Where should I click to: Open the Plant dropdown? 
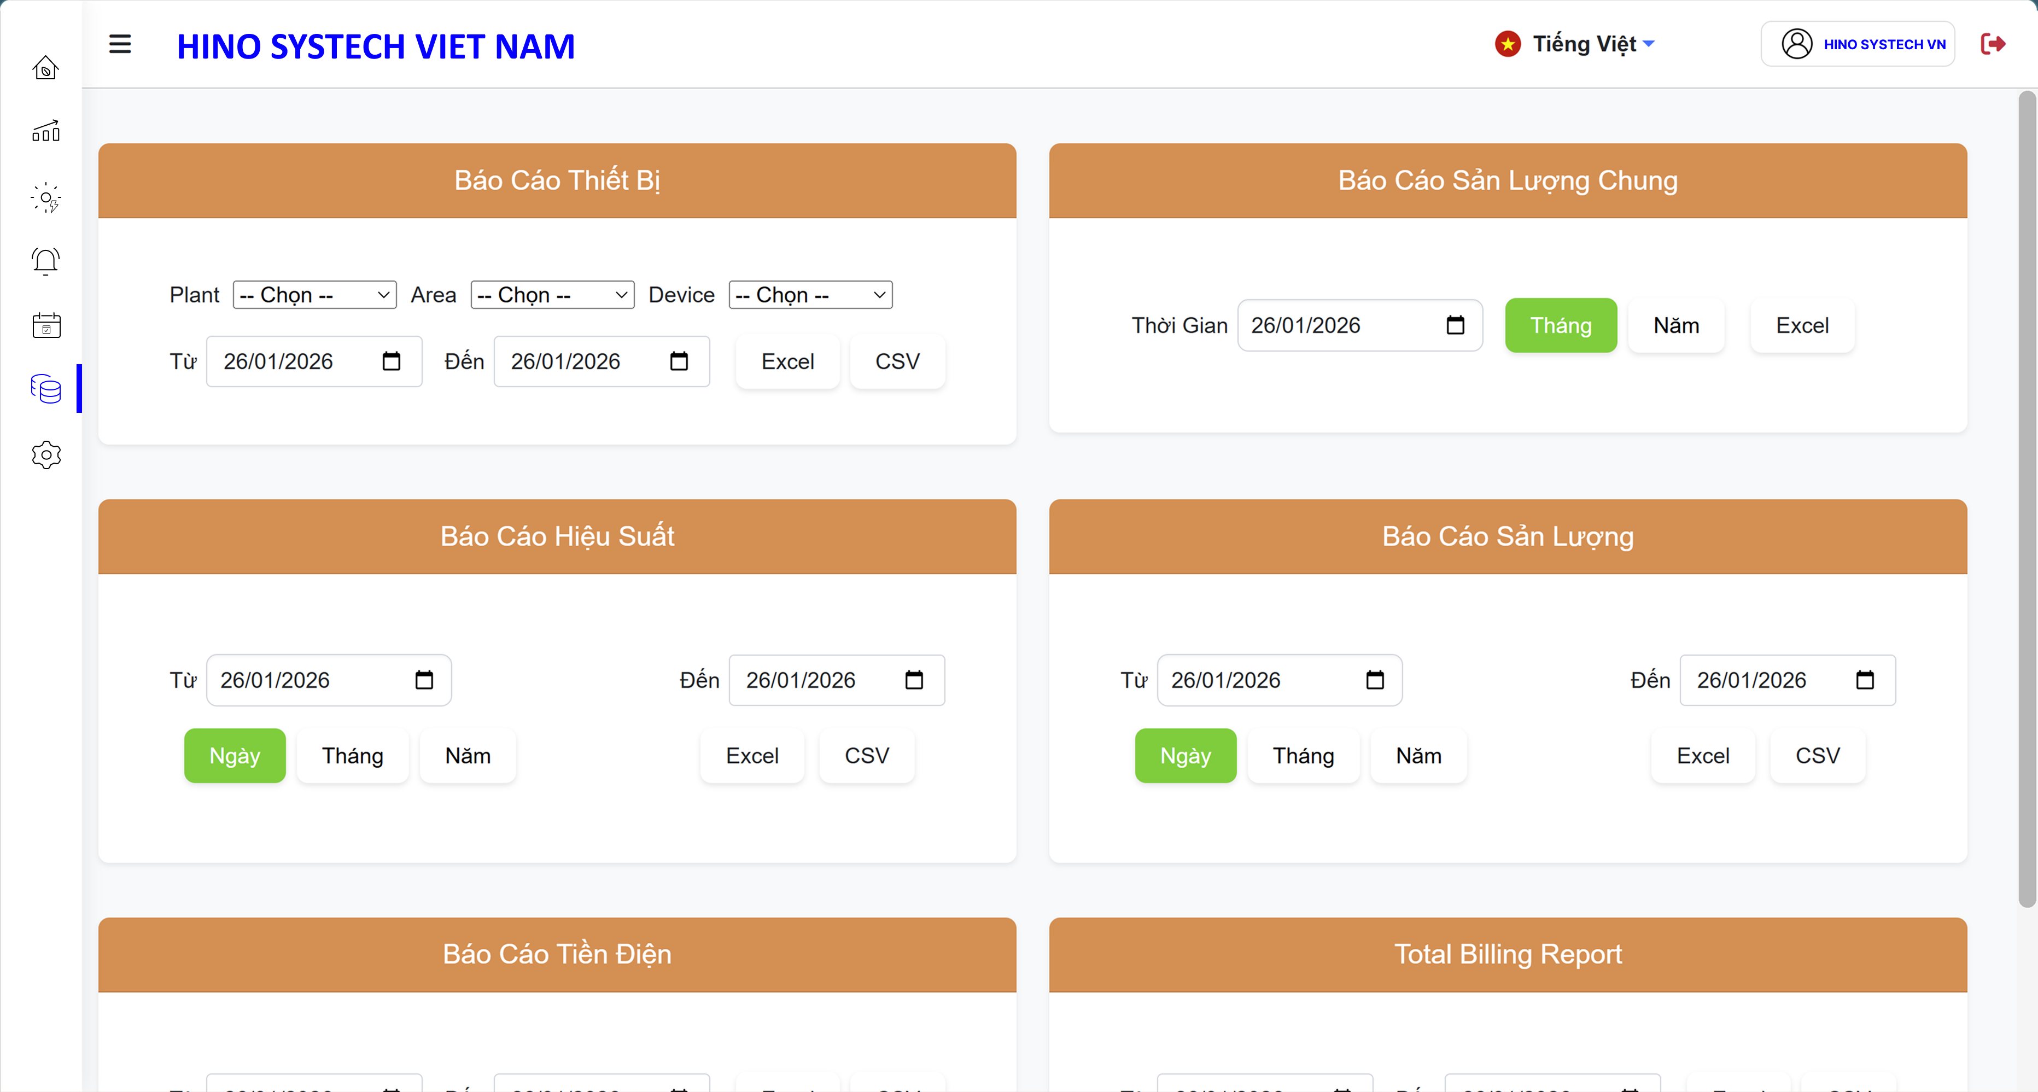pos(314,295)
